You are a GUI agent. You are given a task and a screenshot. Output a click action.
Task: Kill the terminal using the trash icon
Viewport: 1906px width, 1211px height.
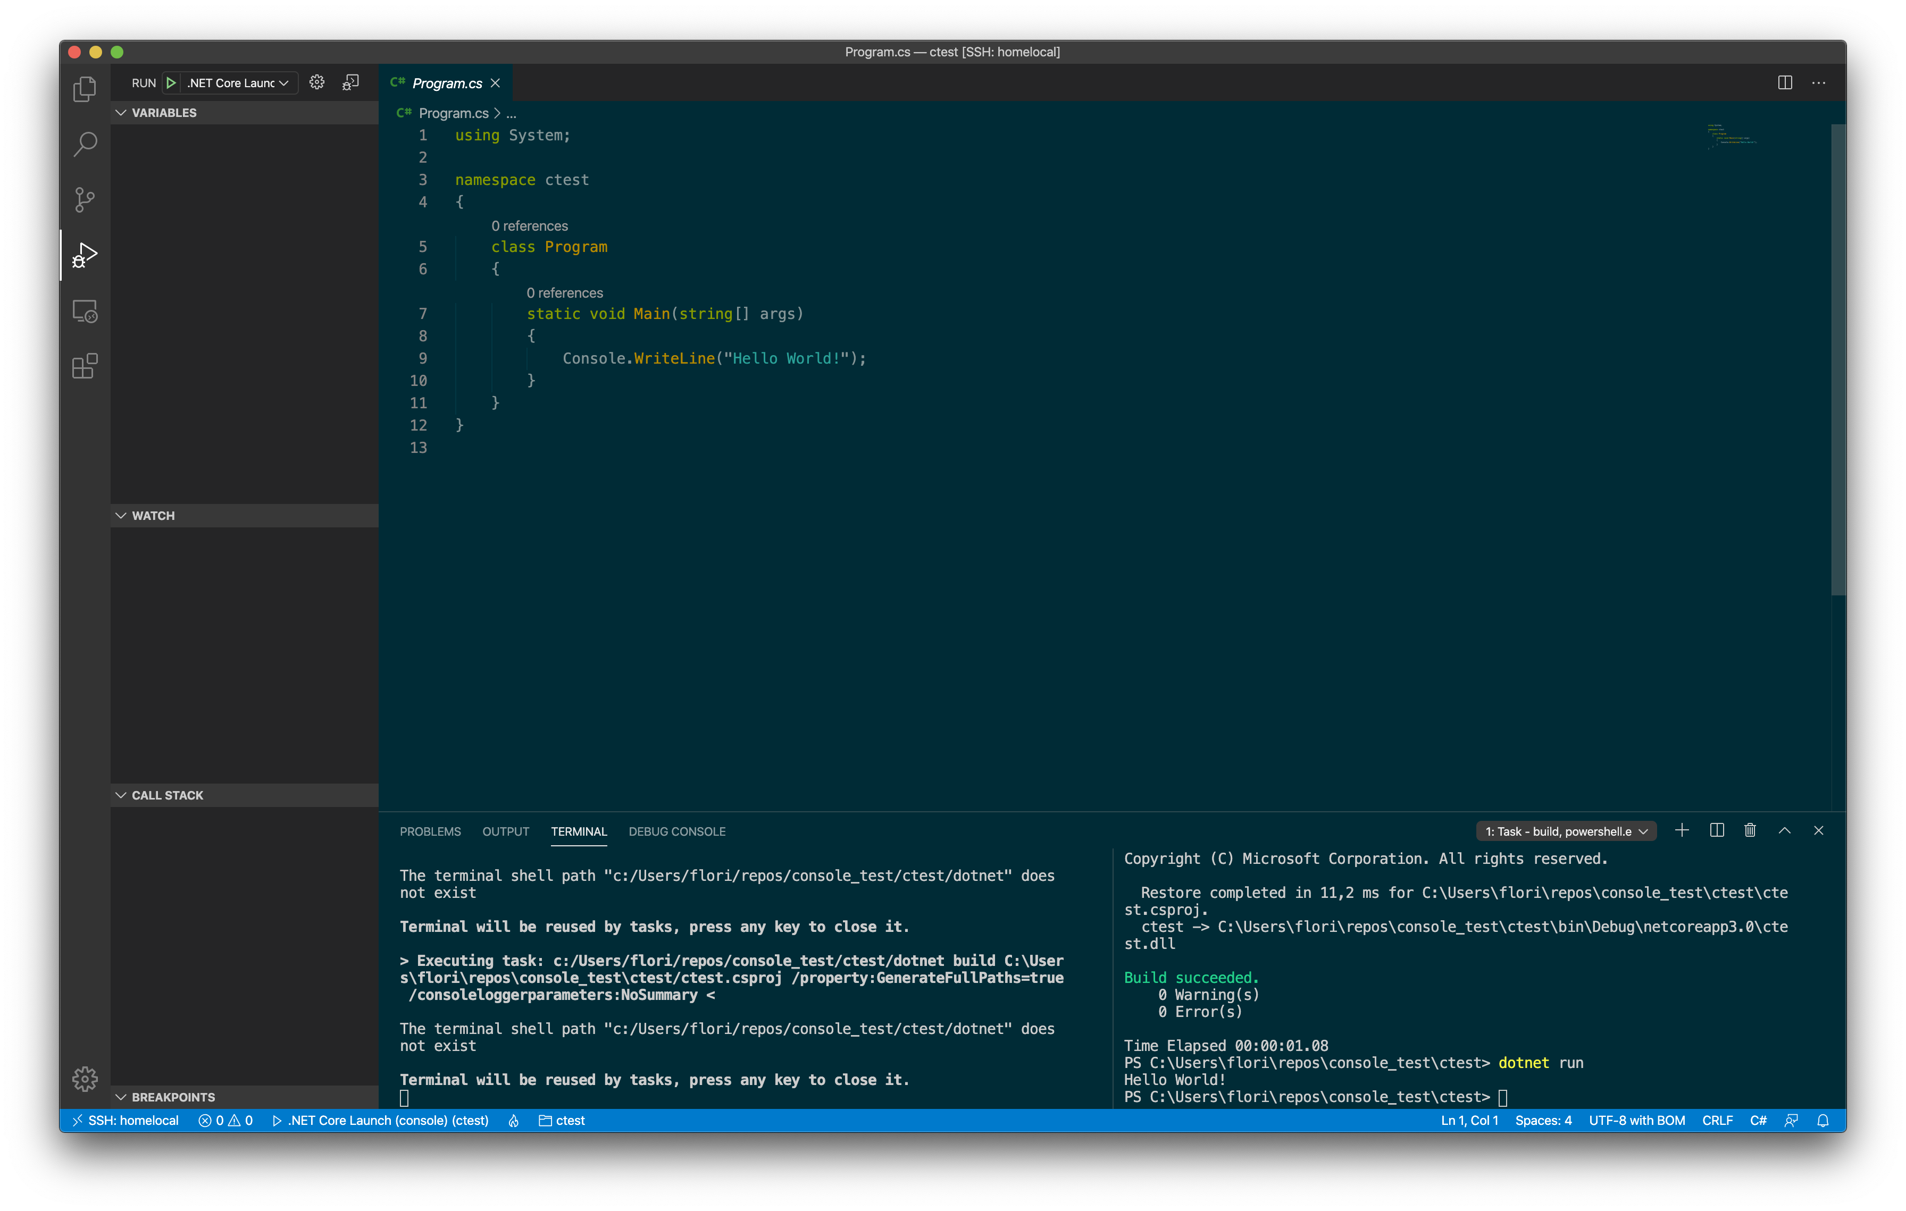pos(1750,830)
